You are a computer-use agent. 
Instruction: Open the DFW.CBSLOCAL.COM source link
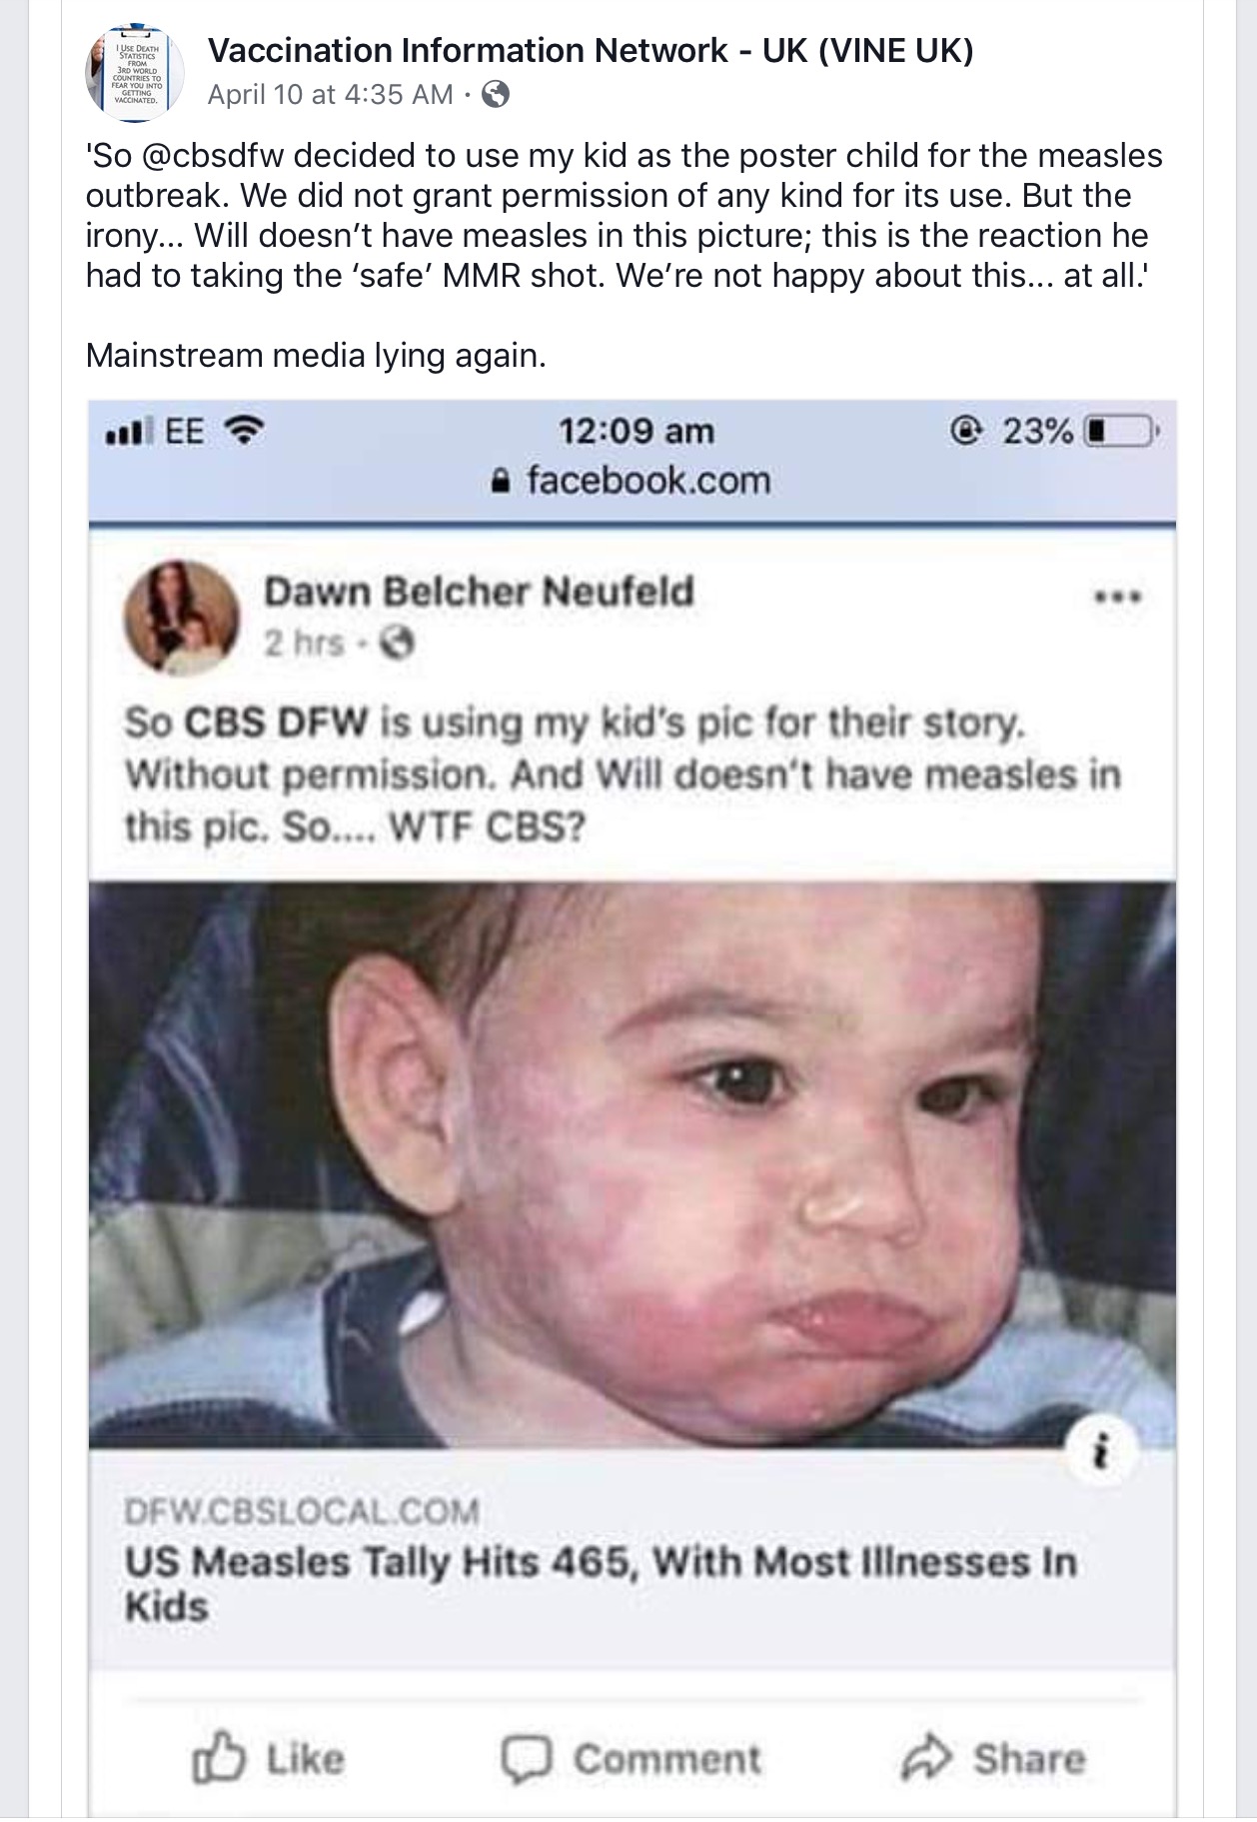[x=302, y=1510]
